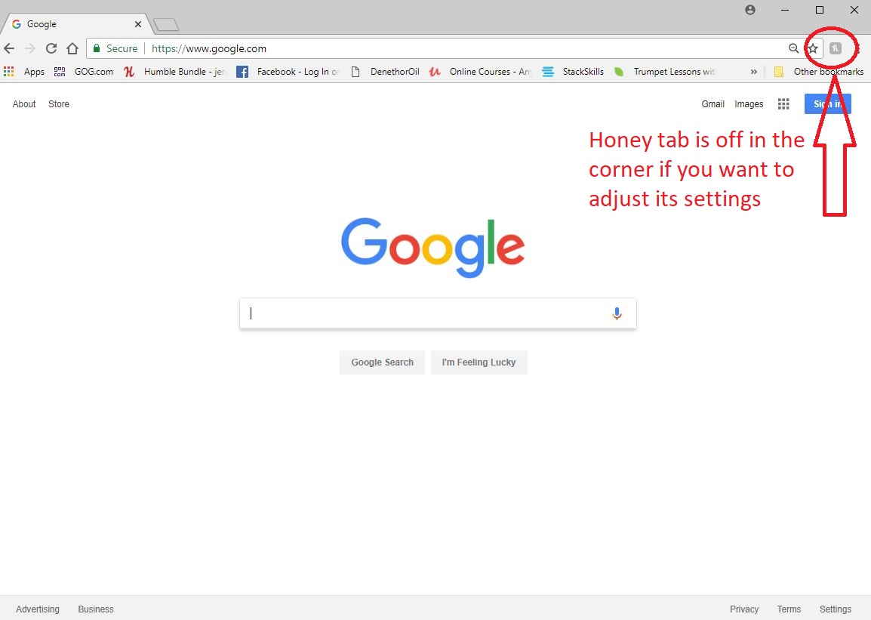Open the Gmail link
The height and width of the screenshot is (620, 871).
[x=712, y=104]
